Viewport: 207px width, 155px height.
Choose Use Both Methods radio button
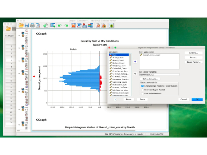click(x=142, y=93)
